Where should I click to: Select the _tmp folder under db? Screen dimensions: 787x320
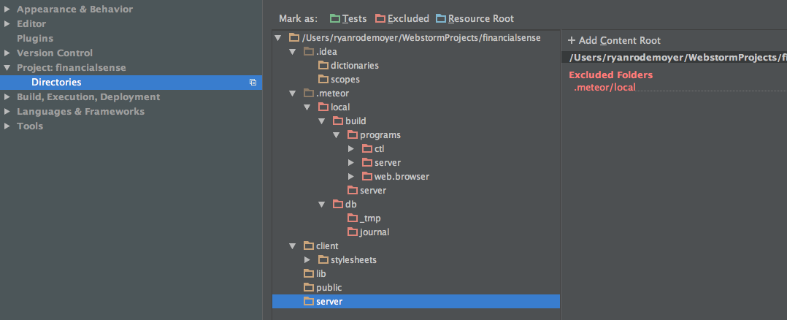pos(370,218)
